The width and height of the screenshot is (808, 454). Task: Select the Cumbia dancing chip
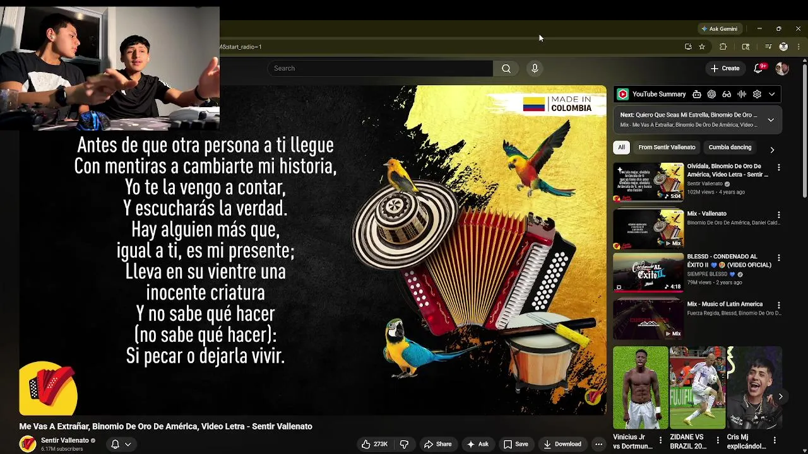click(x=730, y=147)
